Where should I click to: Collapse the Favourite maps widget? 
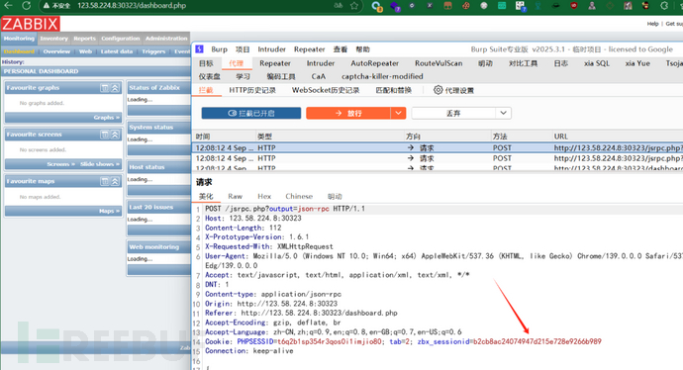(115, 181)
